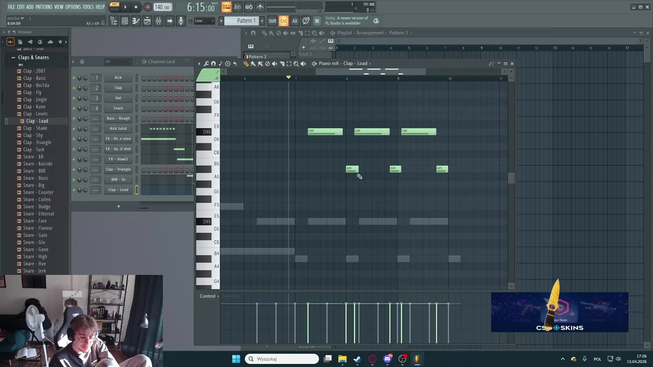Click the Playback speaker tool in Piano roll
The width and height of the screenshot is (653, 367).
pyautogui.click(x=303, y=64)
